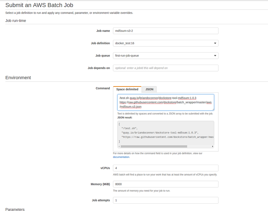Open the Job definition dropdown
The image size is (268, 211).
[166, 43]
